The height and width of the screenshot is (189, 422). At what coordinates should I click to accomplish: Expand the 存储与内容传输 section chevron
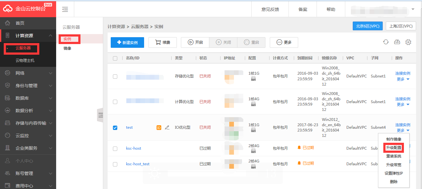(51, 123)
